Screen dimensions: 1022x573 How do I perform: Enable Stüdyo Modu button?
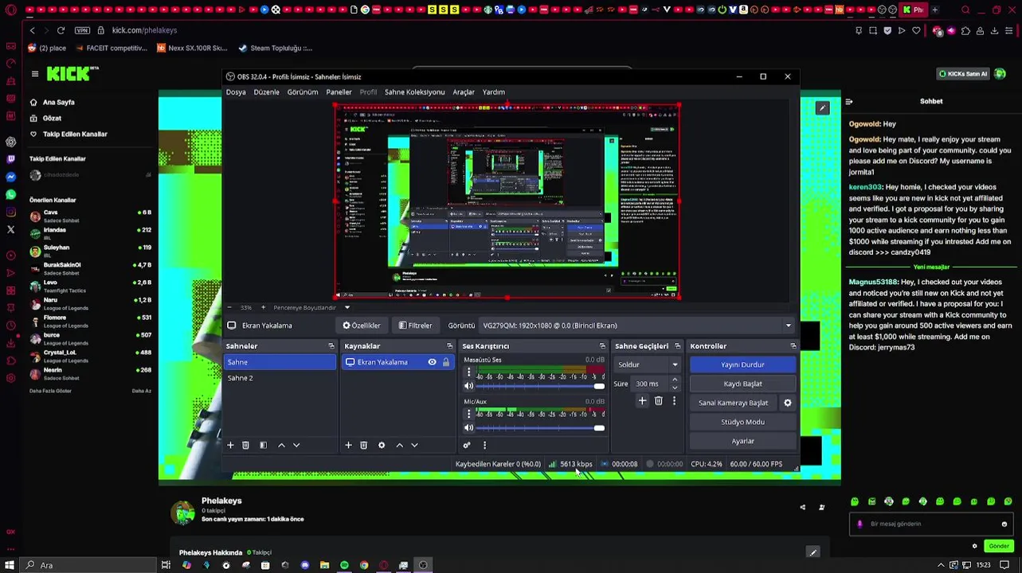(x=742, y=422)
